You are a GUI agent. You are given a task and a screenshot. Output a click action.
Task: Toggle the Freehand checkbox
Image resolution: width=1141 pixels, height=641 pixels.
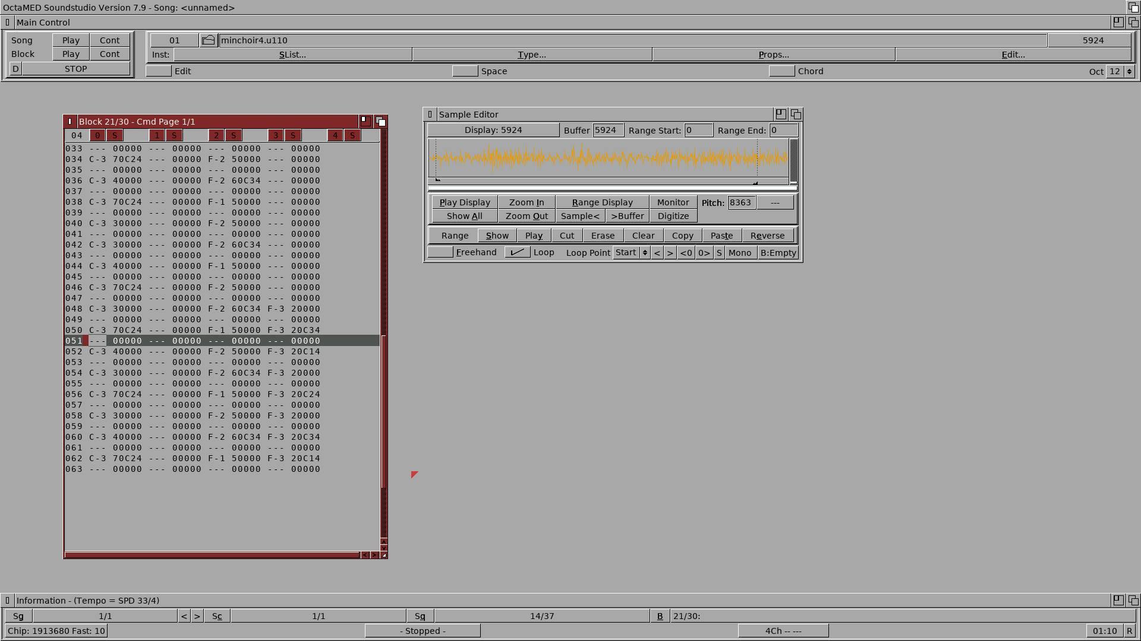pos(440,252)
